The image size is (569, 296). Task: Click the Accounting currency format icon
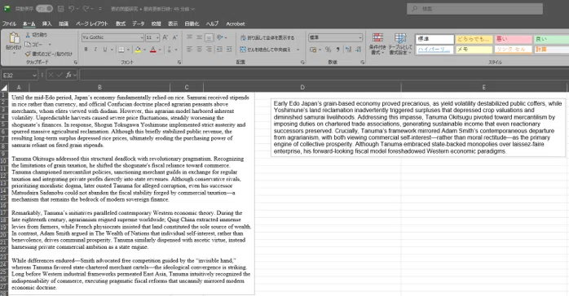(x=313, y=50)
